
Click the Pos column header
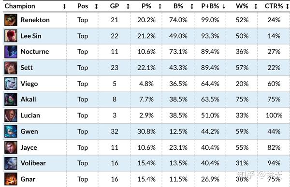click(83, 6)
